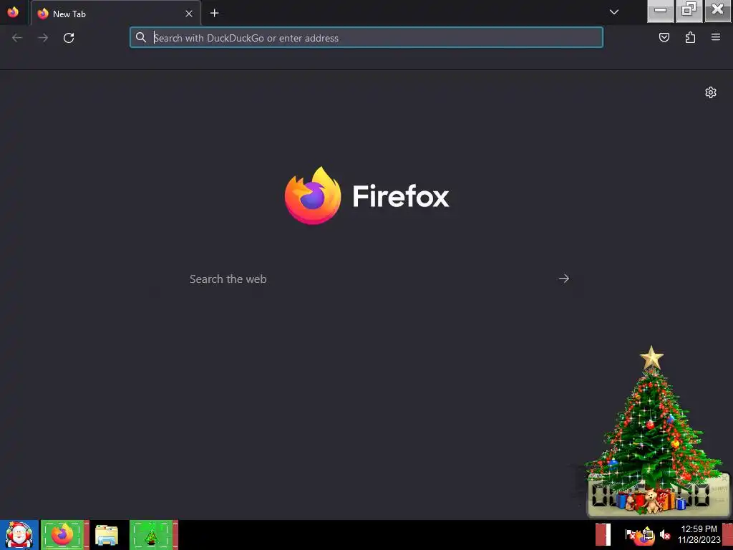Viewport: 733px width, 550px height.
Task: Open a new tab with plus button
Action: 215,13
